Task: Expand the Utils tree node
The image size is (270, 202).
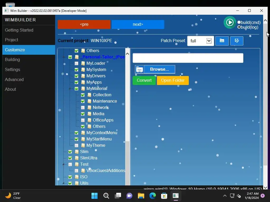Action: click(64, 183)
